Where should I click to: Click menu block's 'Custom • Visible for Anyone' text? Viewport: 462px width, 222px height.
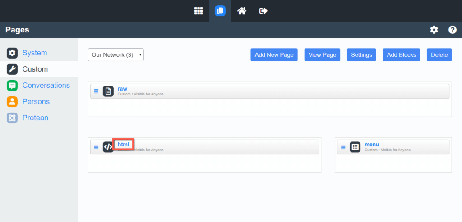(388, 150)
